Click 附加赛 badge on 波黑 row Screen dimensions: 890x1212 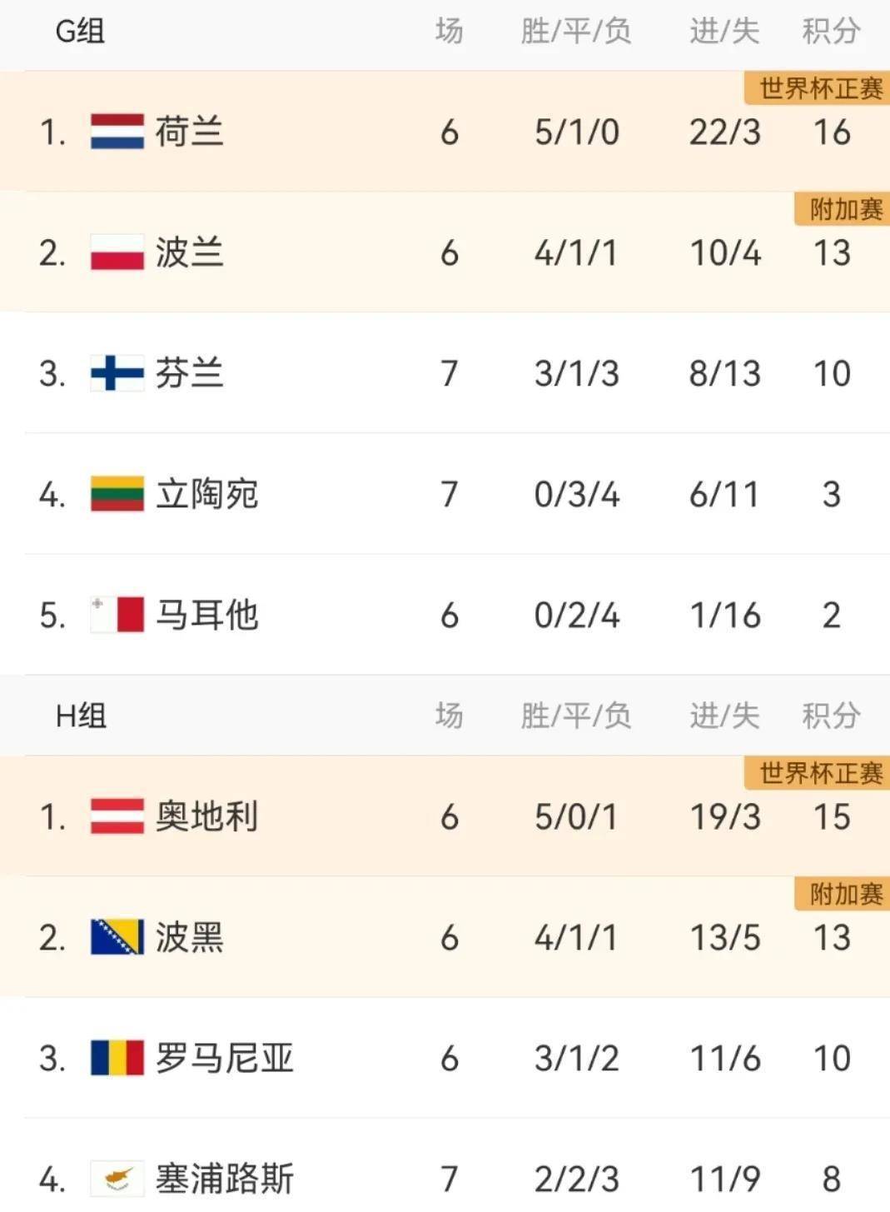pos(845,894)
